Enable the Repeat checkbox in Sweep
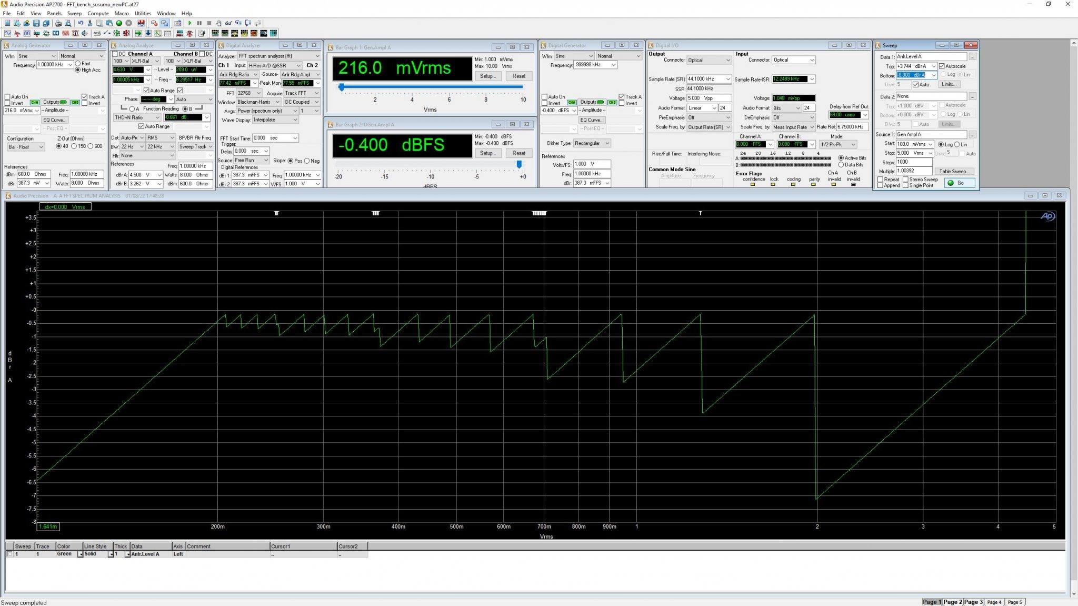 click(880, 180)
